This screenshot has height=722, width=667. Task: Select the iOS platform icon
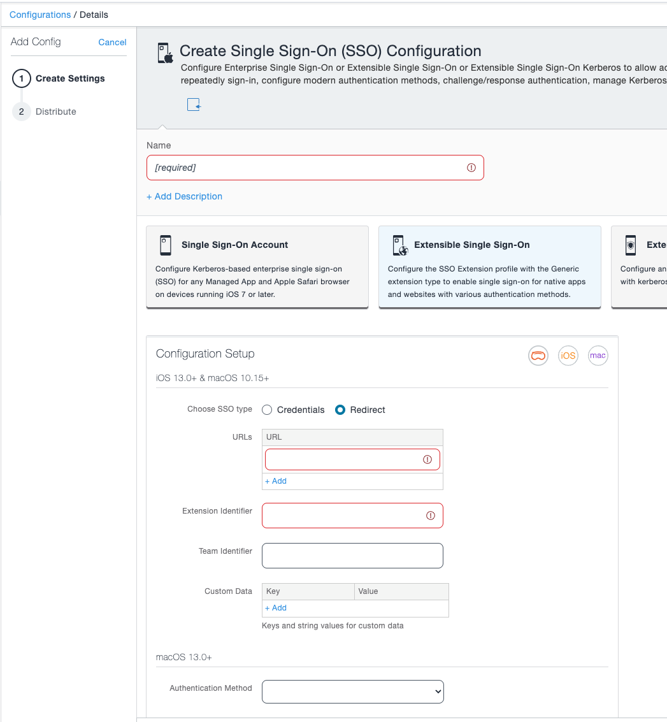568,356
